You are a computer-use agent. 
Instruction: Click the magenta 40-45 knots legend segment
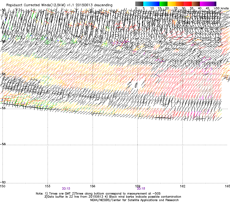(x=204, y=4)
